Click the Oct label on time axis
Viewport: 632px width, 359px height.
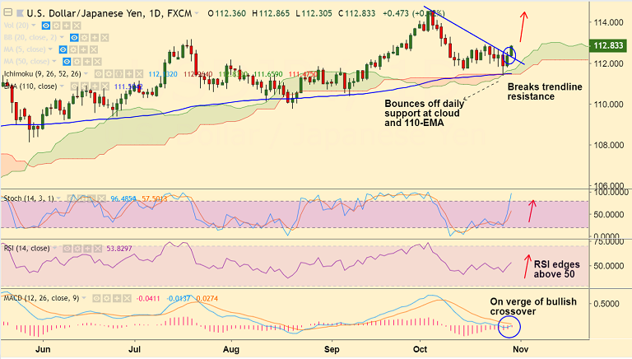pos(420,349)
